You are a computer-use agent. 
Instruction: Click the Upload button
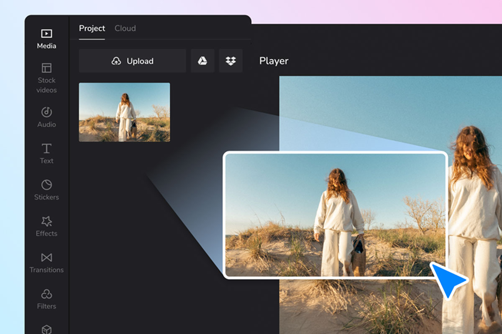point(133,61)
